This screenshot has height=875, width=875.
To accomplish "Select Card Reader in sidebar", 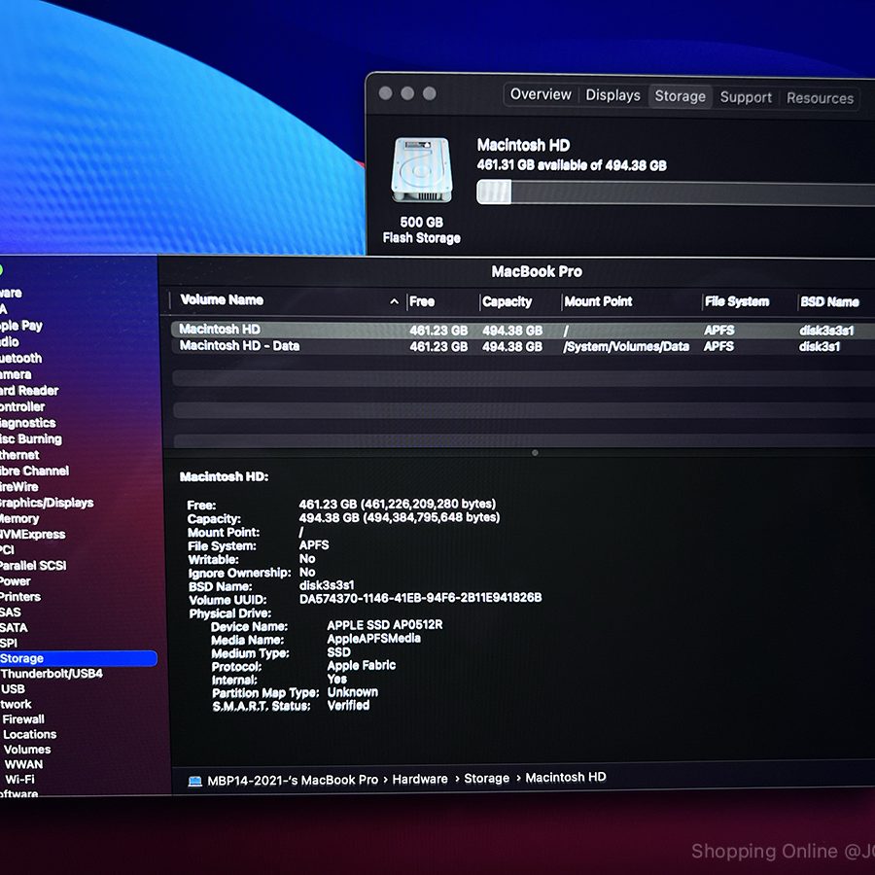I will coord(29,391).
